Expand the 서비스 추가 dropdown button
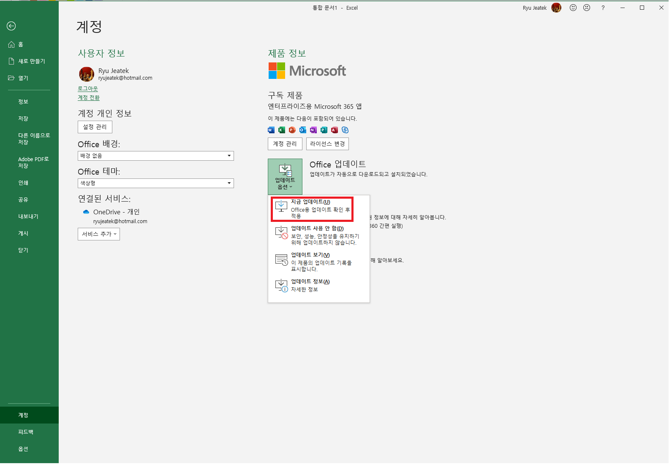The height and width of the screenshot is (464, 672). tap(99, 234)
